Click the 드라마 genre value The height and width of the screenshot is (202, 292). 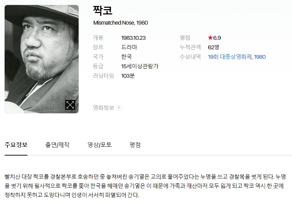(129, 47)
